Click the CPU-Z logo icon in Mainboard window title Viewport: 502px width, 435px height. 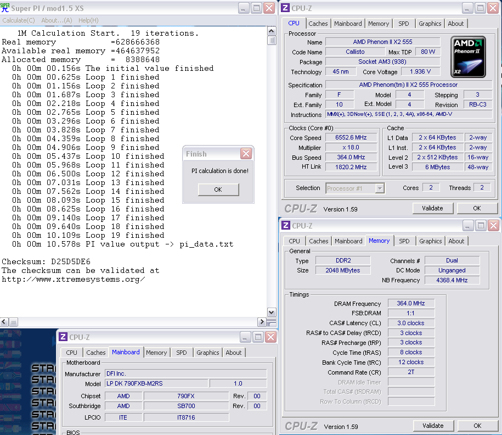click(x=63, y=337)
